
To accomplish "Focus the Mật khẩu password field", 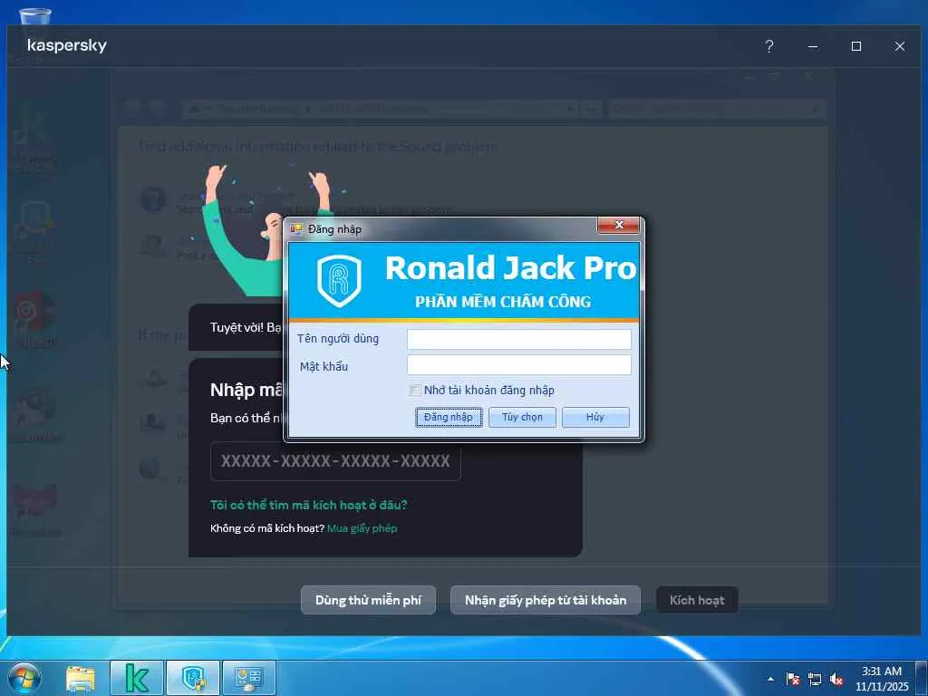I will (x=519, y=365).
